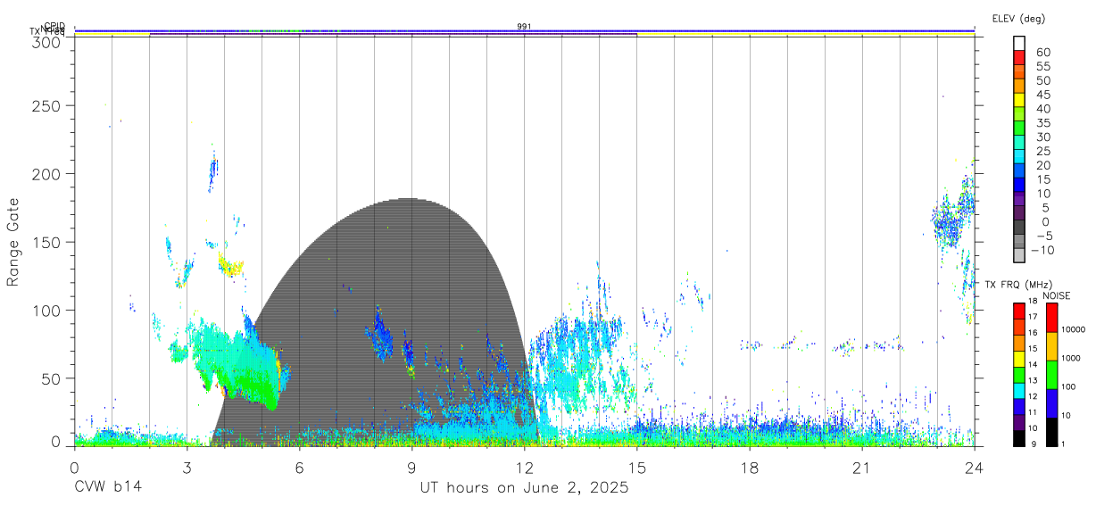Click x-axis tick label '15'
The height and width of the screenshot is (506, 1096).
coord(636,468)
